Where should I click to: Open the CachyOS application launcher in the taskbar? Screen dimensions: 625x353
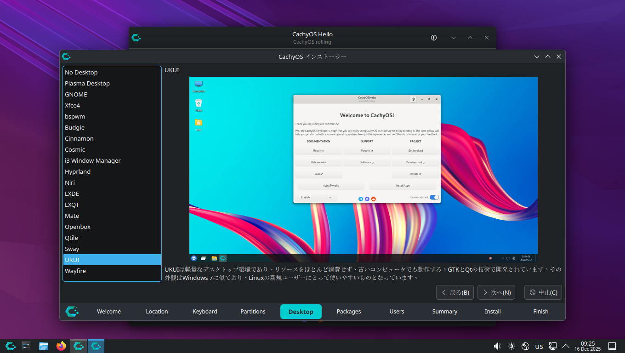[x=11, y=346]
